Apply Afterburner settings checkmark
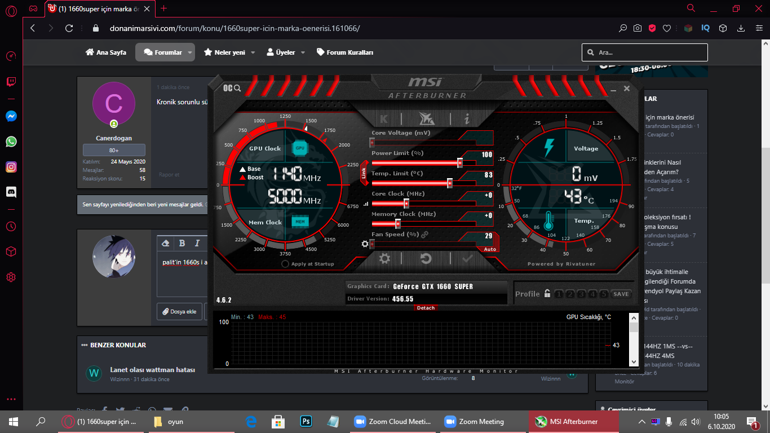 tap(467, 259)
